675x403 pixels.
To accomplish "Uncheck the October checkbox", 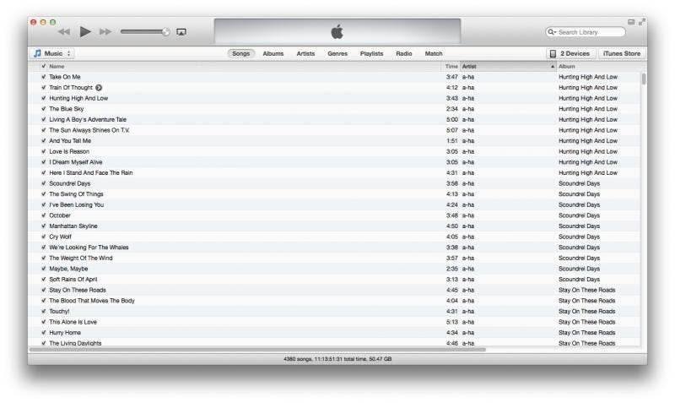I will [x=44, y=215].
